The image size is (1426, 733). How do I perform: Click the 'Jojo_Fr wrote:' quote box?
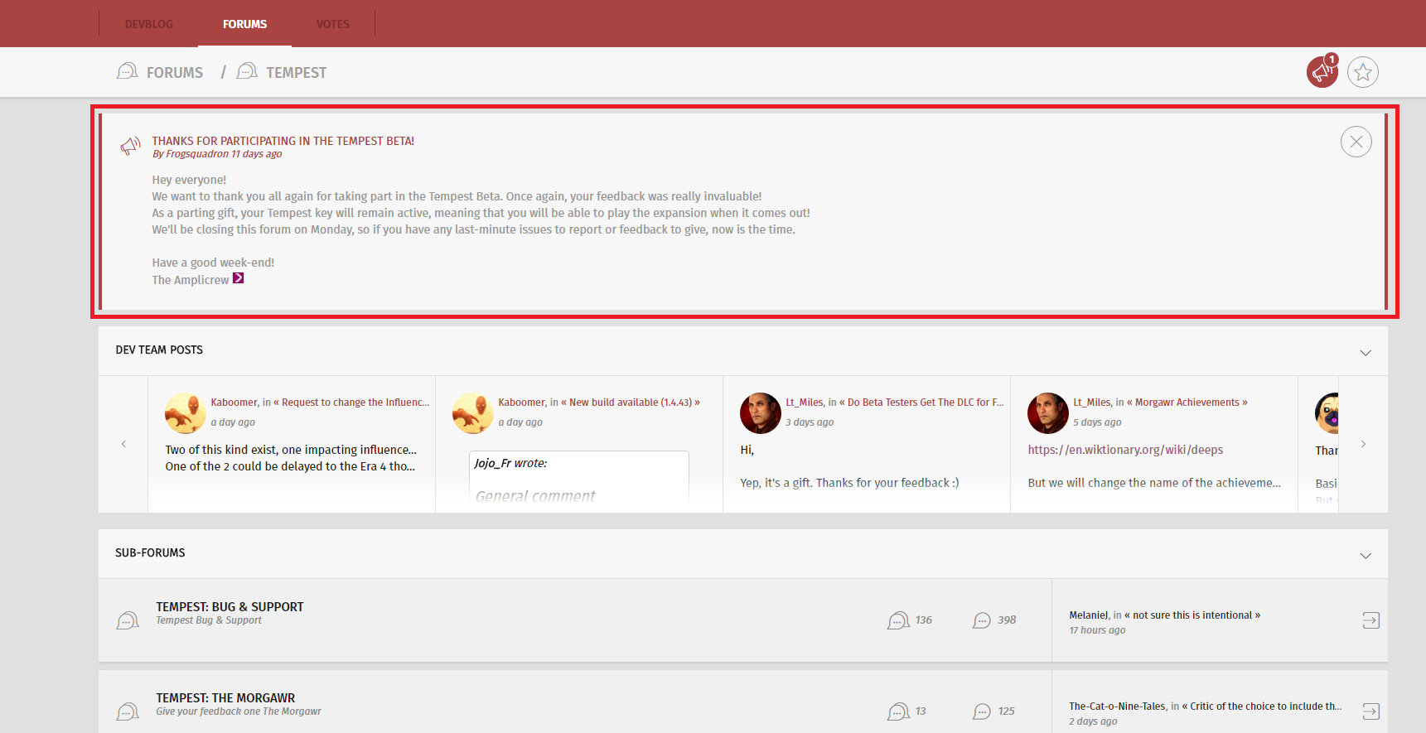click(578, 476)
